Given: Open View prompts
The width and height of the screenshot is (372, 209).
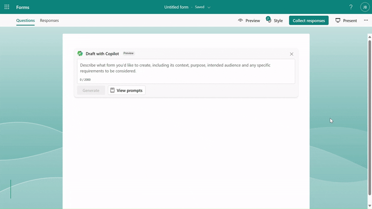Looking at the screenshot, I should (126, 90).
